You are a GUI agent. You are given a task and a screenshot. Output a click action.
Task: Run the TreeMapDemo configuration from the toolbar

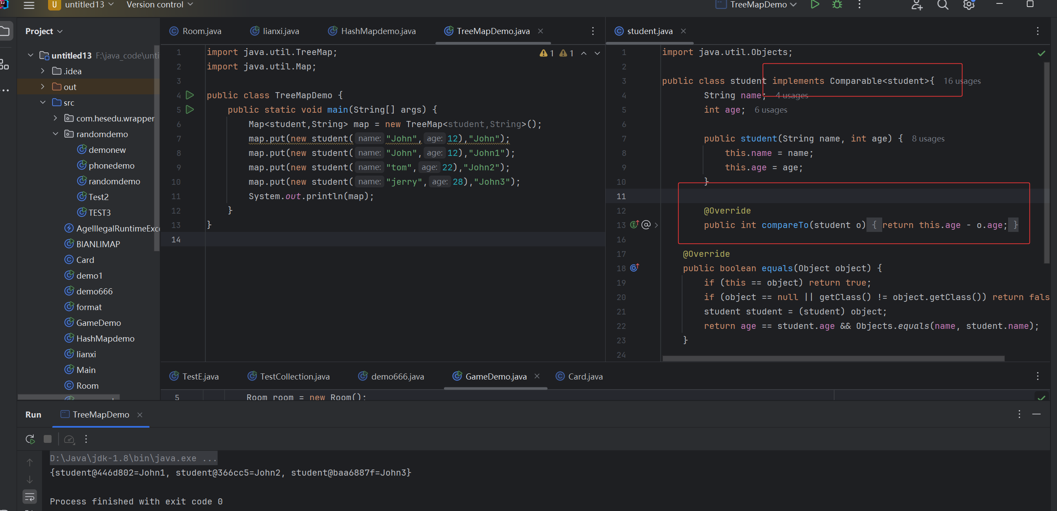[814, 5]
